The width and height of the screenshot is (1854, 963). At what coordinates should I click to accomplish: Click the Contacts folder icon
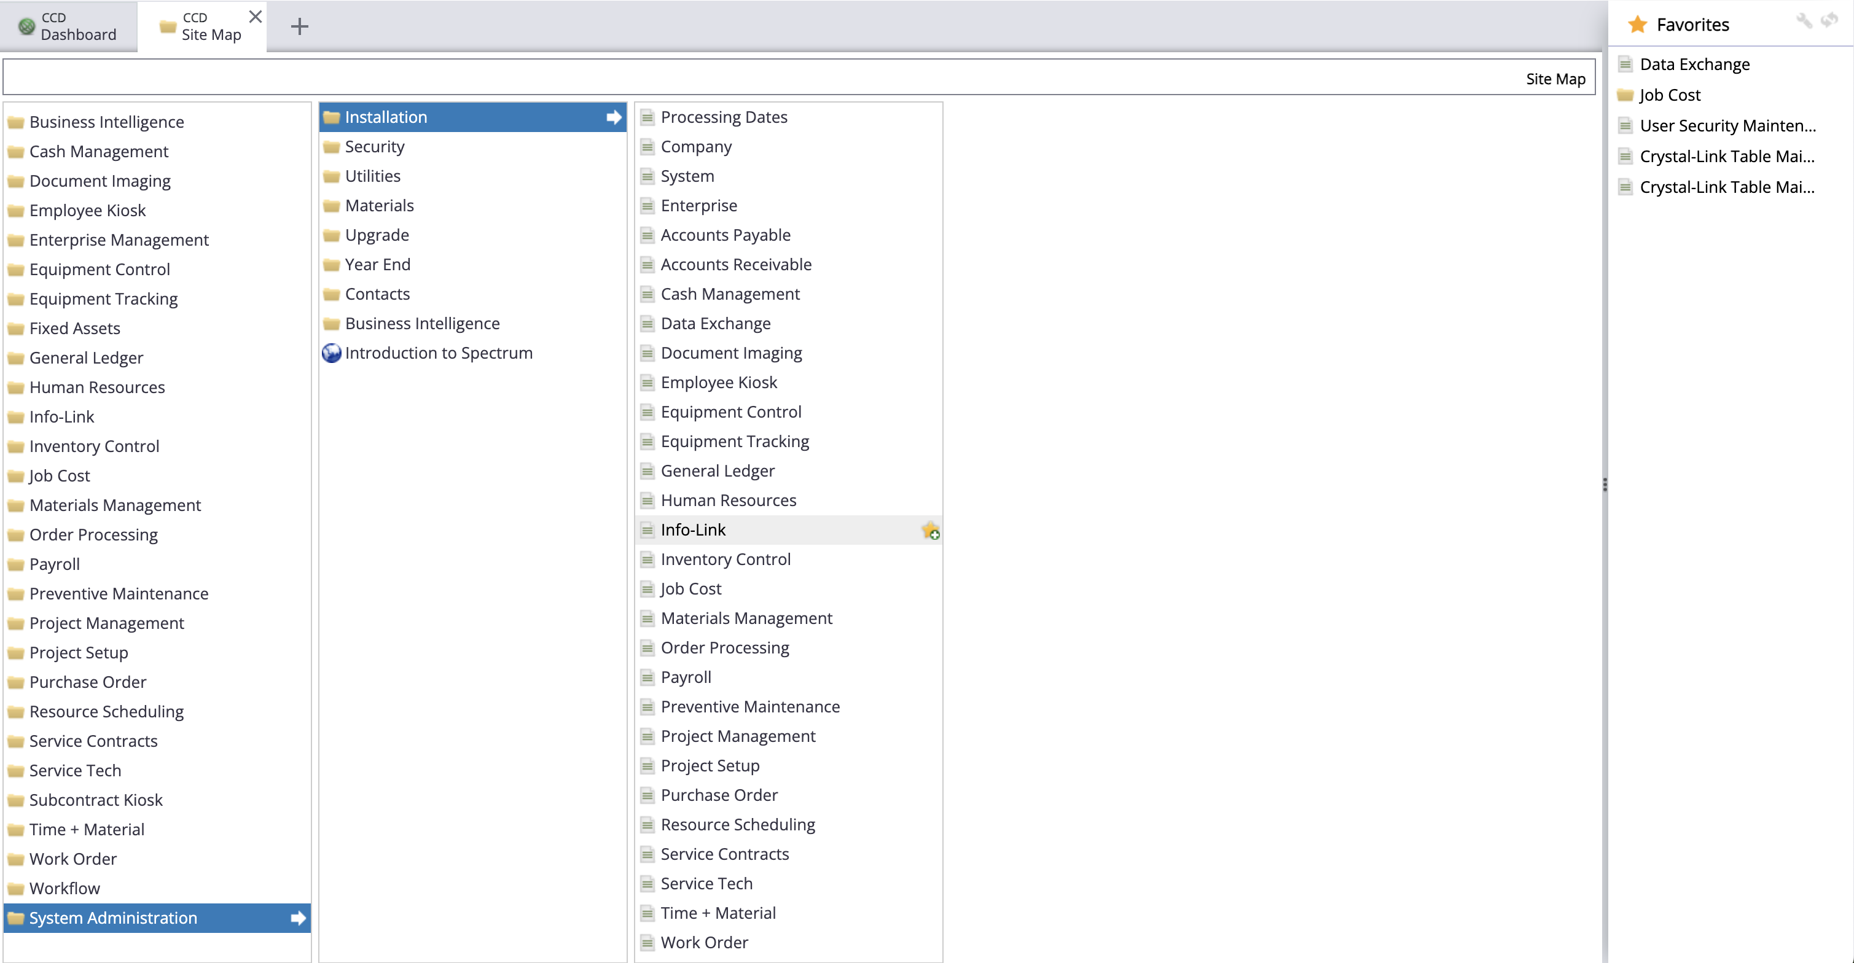point(331,295)
